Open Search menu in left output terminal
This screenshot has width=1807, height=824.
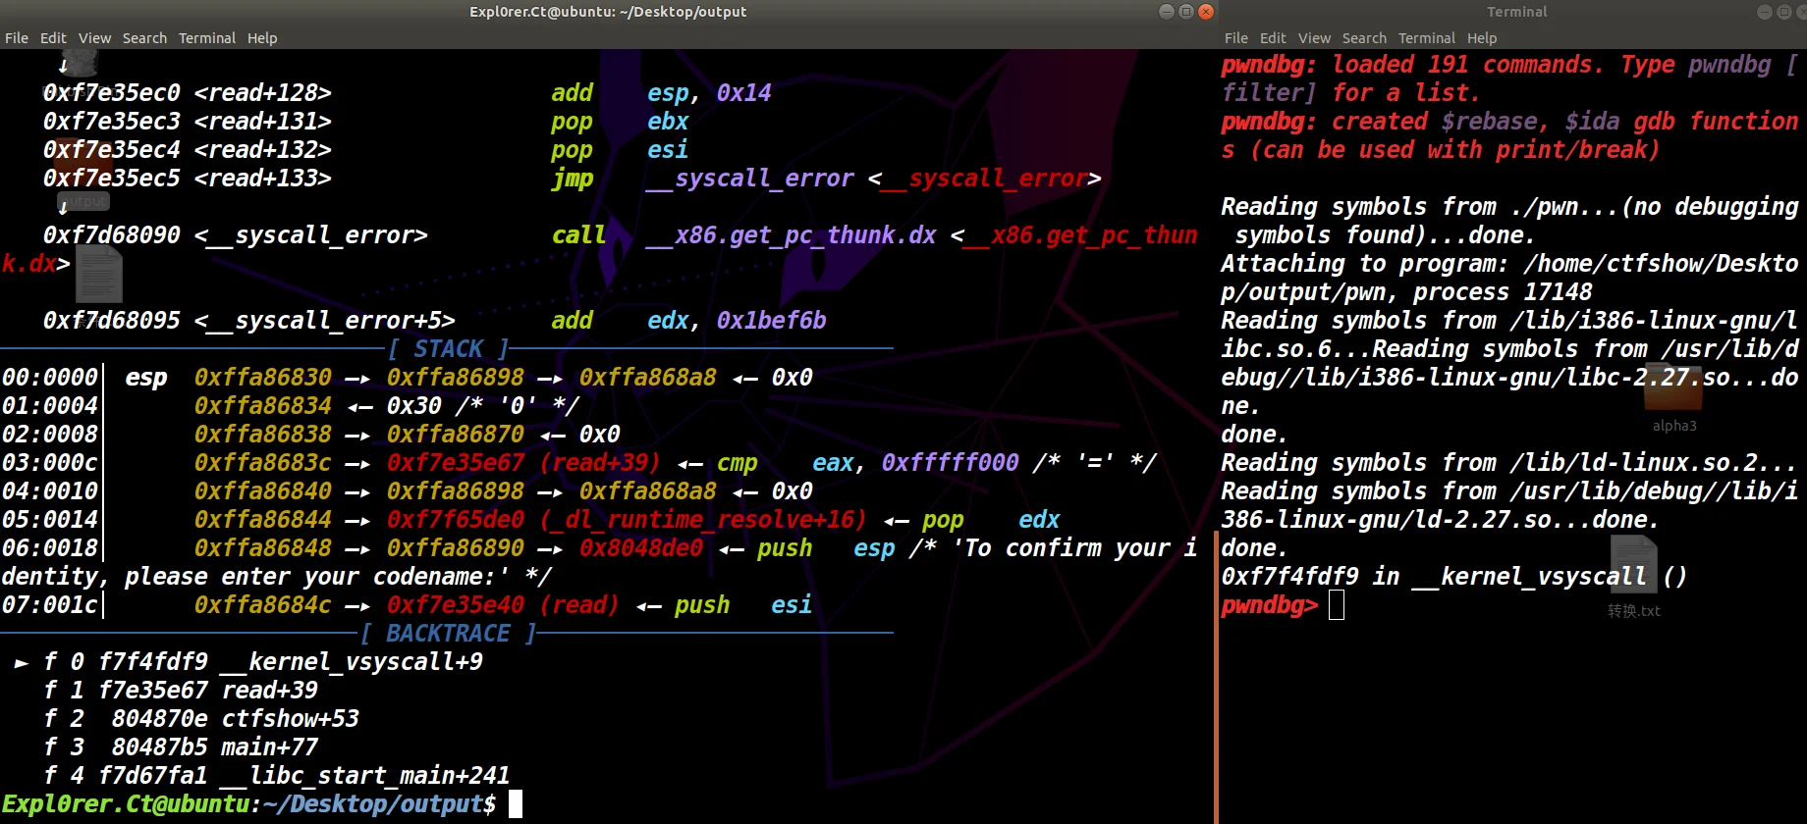click(144, 38)
